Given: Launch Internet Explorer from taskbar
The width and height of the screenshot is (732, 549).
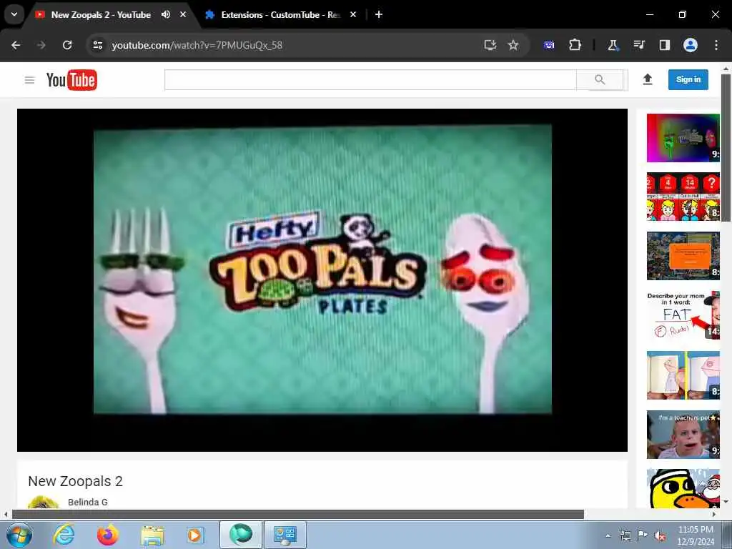Looking at the screenshot, I should coord(64,535).
